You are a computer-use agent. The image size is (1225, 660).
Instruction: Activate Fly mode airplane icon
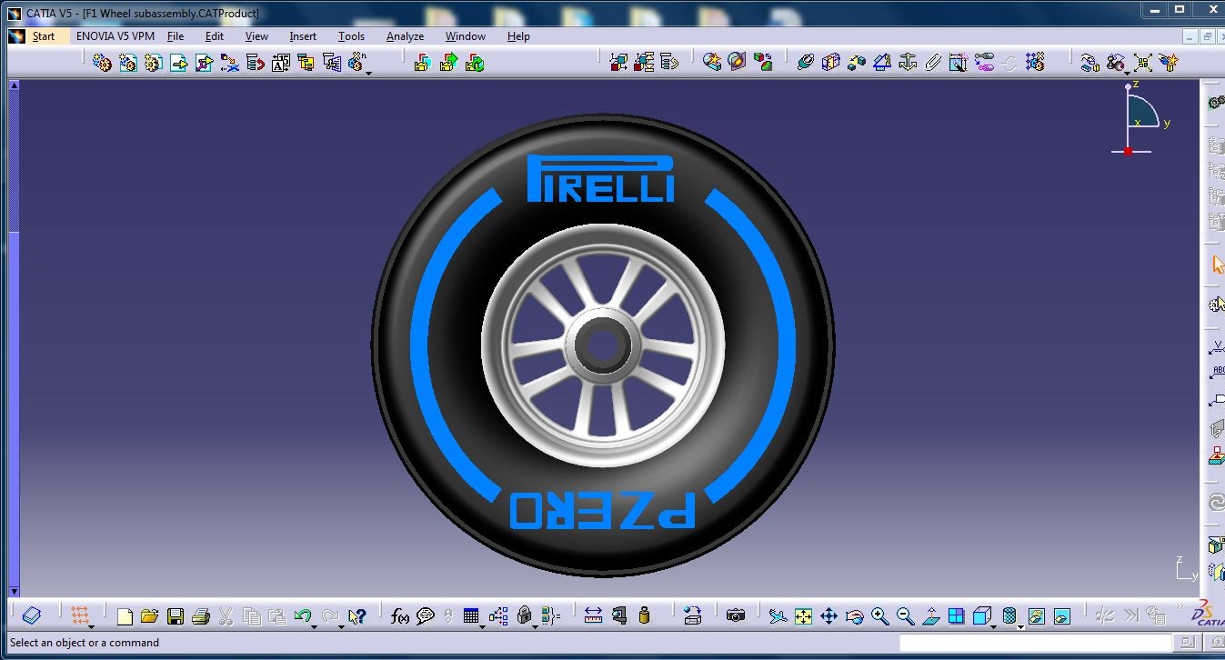click(x=778, y=616)
